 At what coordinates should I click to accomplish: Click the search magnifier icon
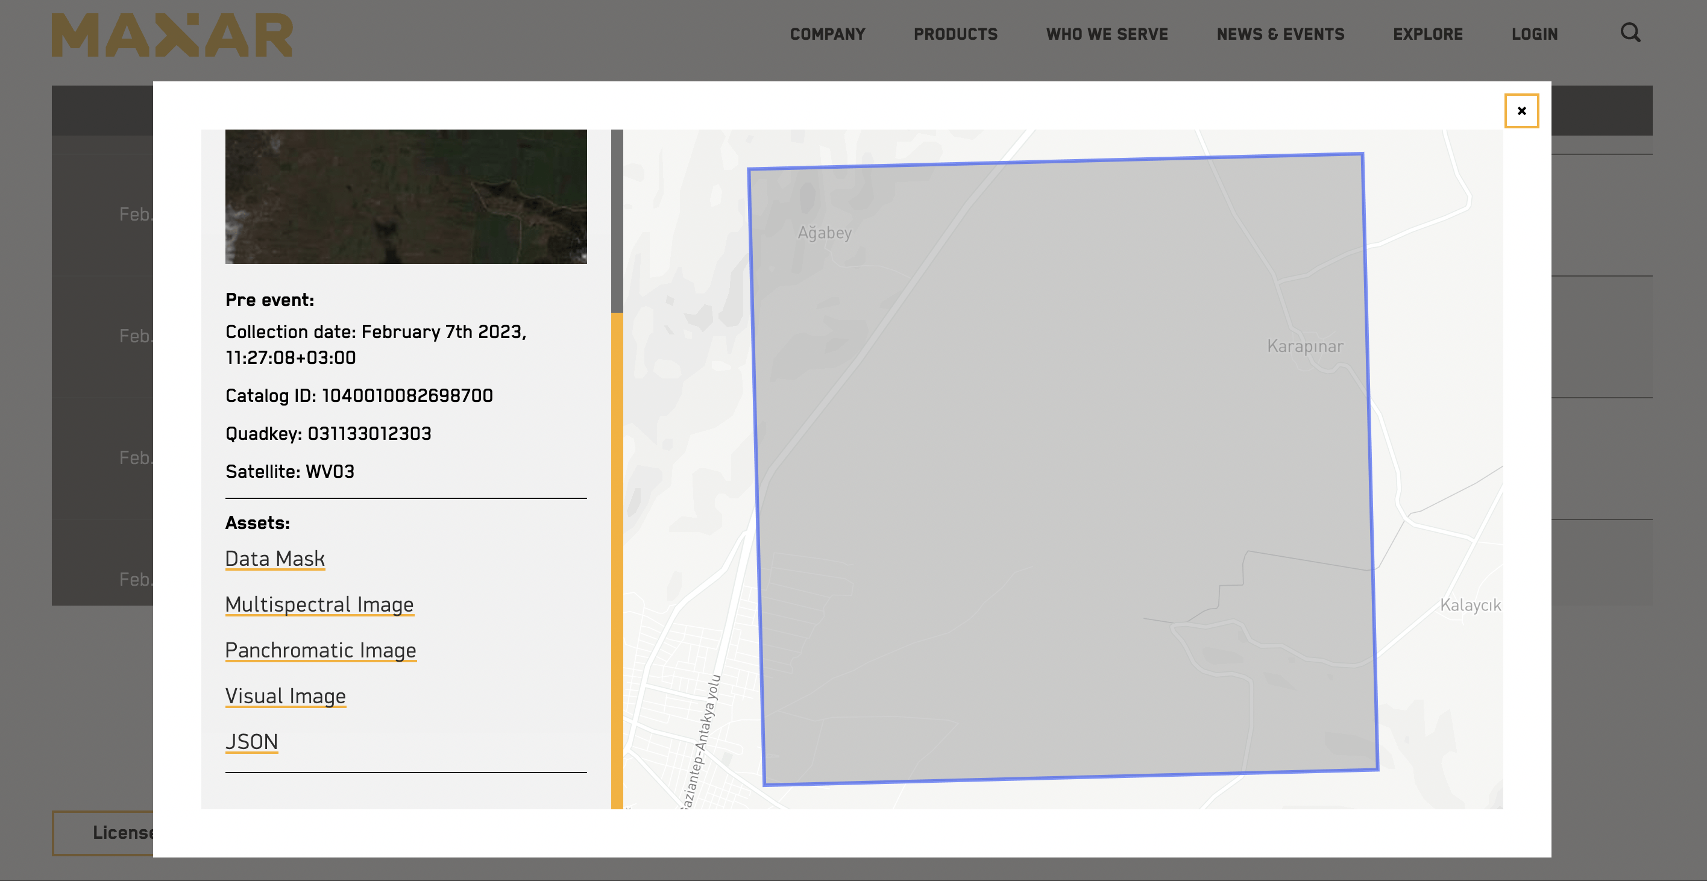(x=1630, y=33)
